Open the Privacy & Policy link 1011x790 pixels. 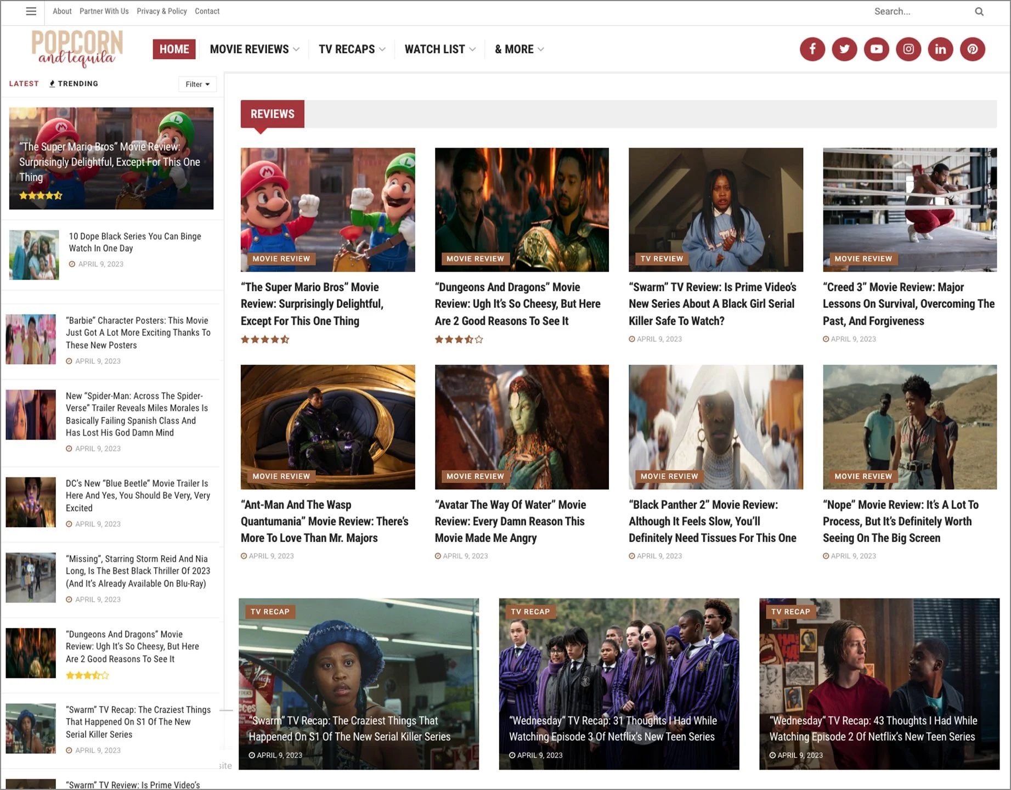[x=162, y=11]
